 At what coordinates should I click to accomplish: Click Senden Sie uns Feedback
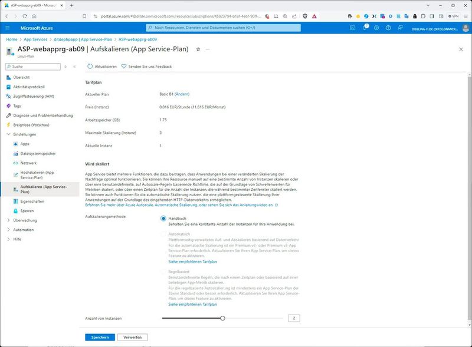[x=146, y=67]
